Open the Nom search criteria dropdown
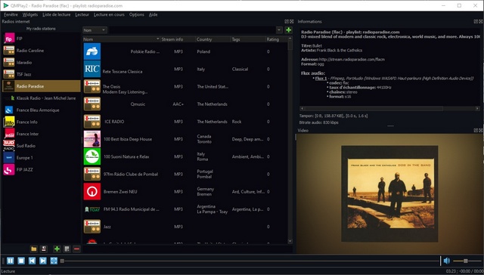The width and height of the screenshot is (484, 275). pos(95,30)
